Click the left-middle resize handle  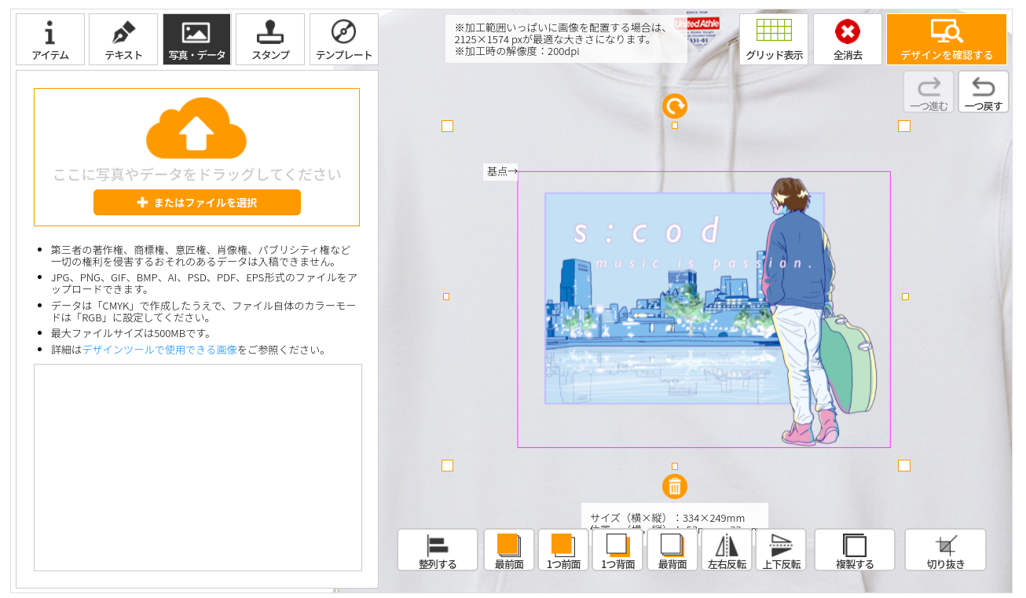click(446, 296)
